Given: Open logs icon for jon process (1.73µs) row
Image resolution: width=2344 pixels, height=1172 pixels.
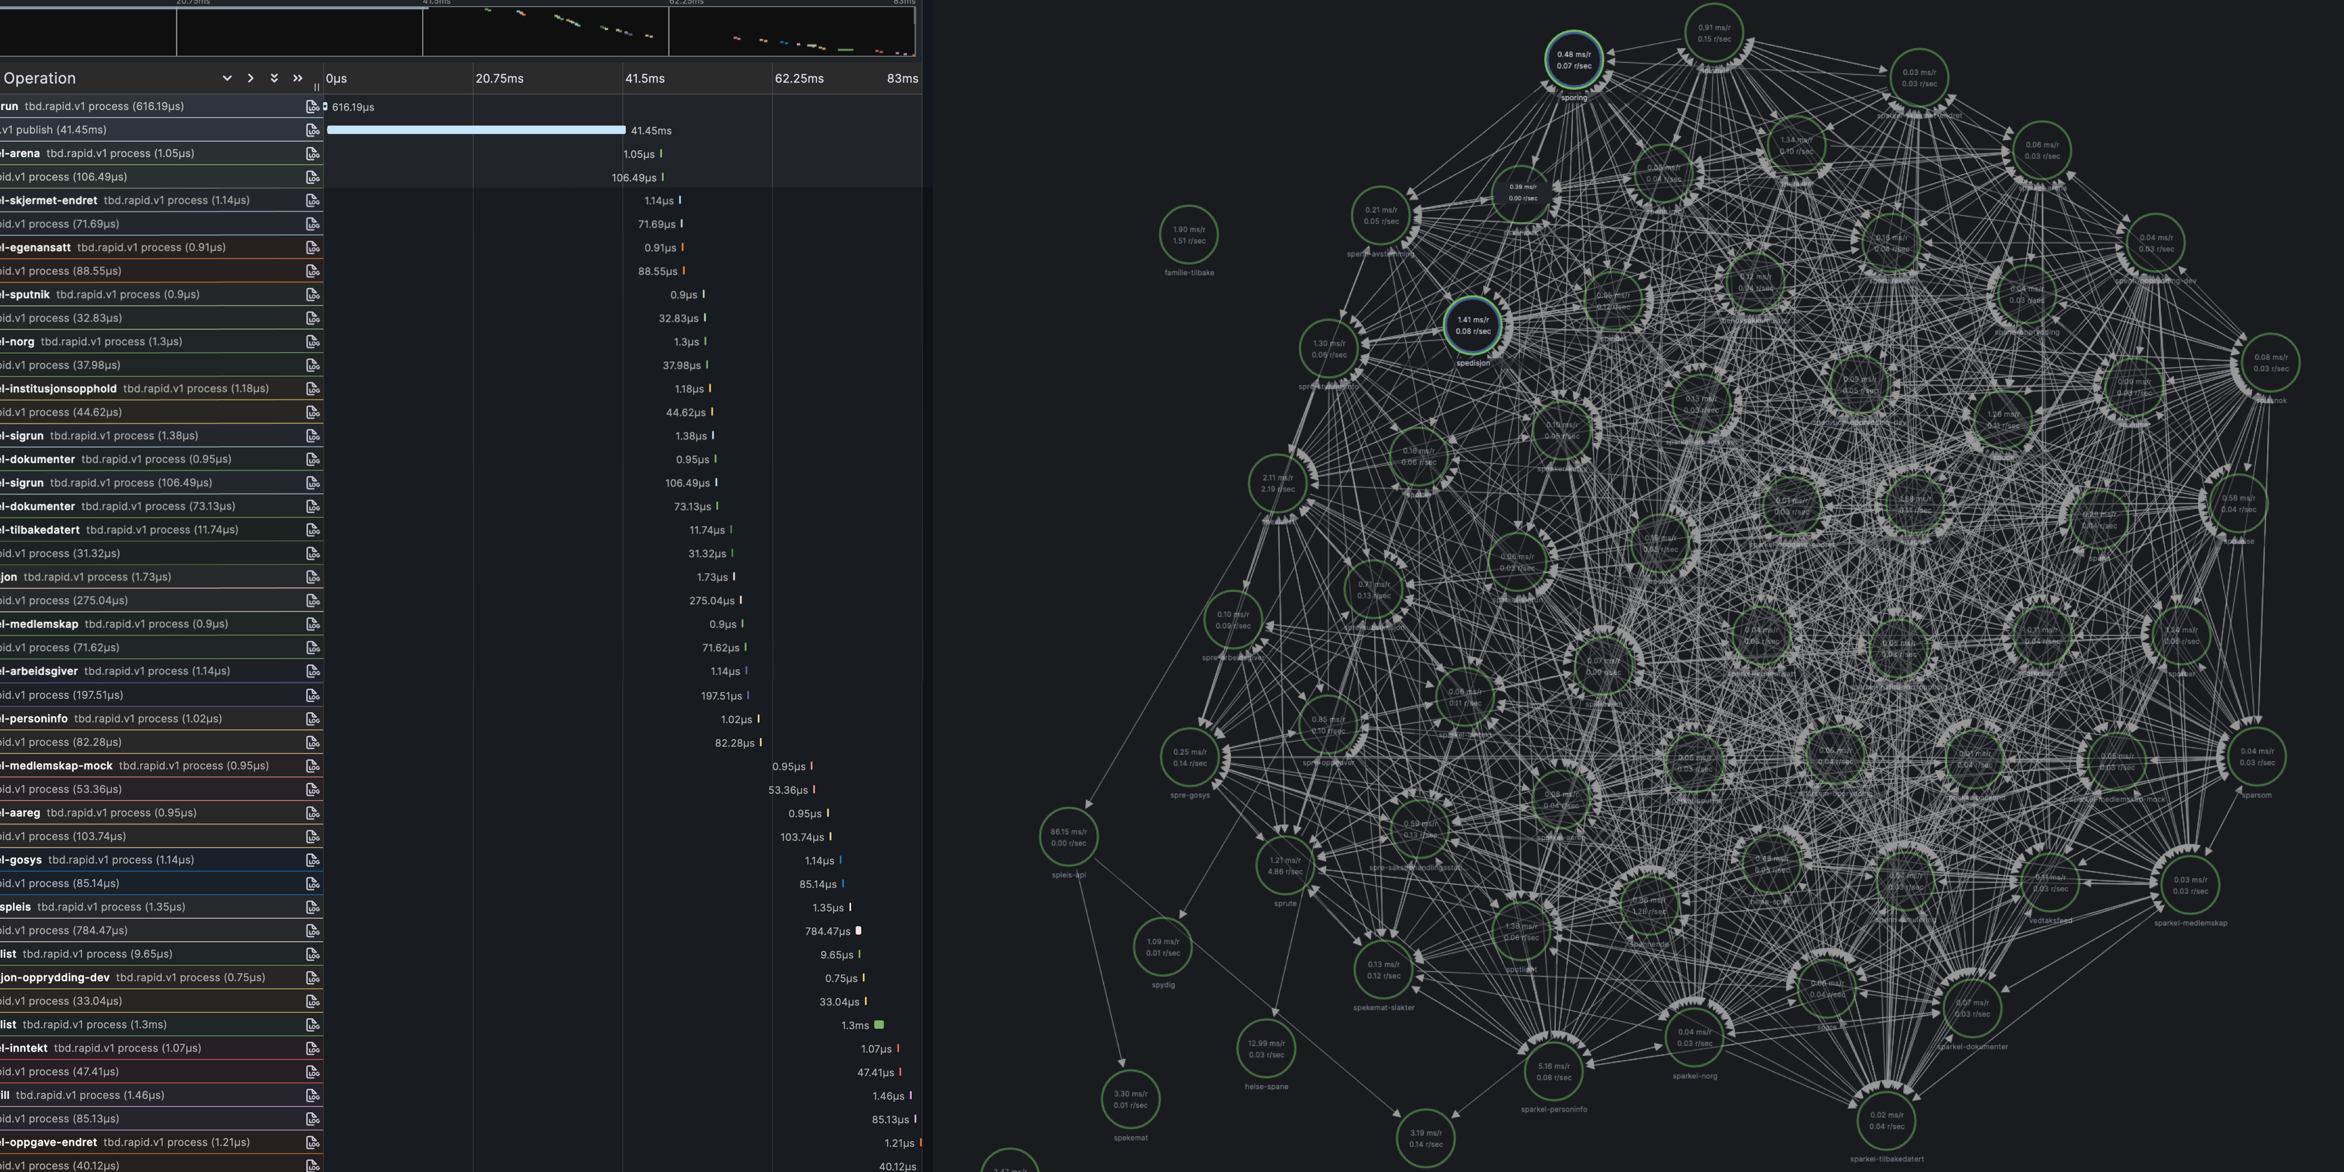Looking at the screenshot, I should pyautogui.click(x=313, y=577).
